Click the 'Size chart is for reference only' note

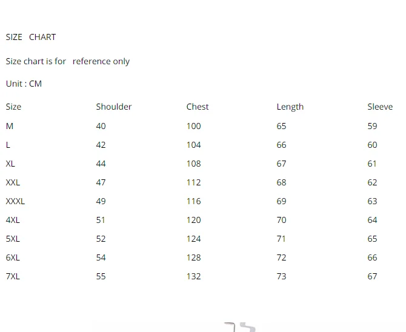[x=68, y=61]
